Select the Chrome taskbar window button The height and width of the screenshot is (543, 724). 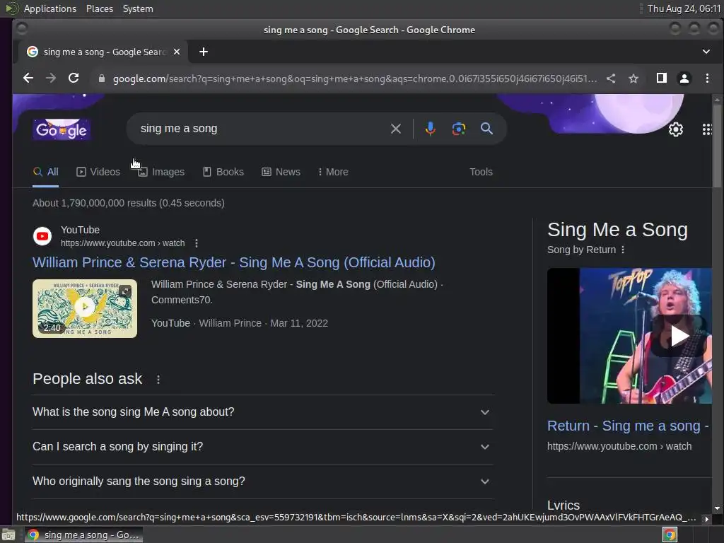[83, 535]
